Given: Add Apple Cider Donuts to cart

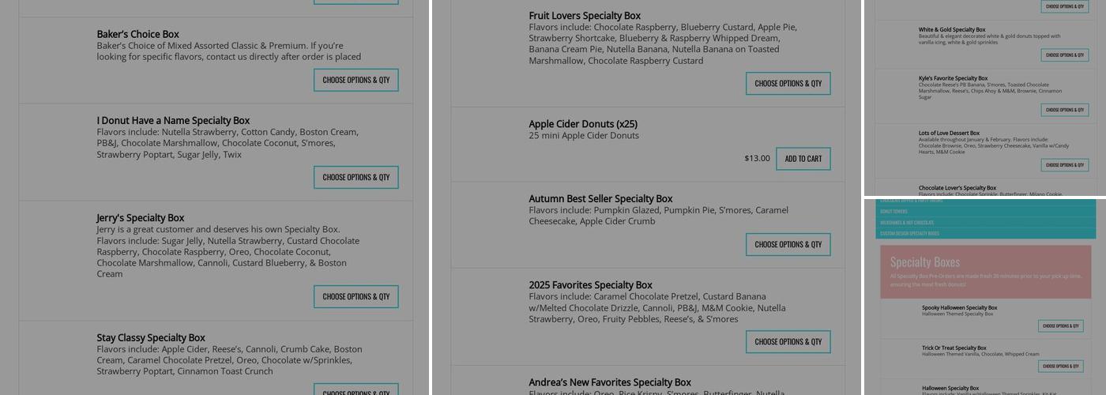Looking at the screenshot, I should (803, 159).
